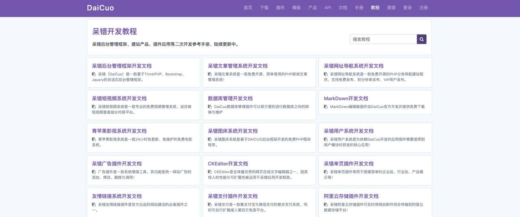
Task: Click description text 呆错用户系统是为依赖DaiCuo开发
Action: pos(374,142)
